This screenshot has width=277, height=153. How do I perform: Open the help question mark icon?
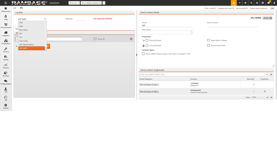[240, 3]
